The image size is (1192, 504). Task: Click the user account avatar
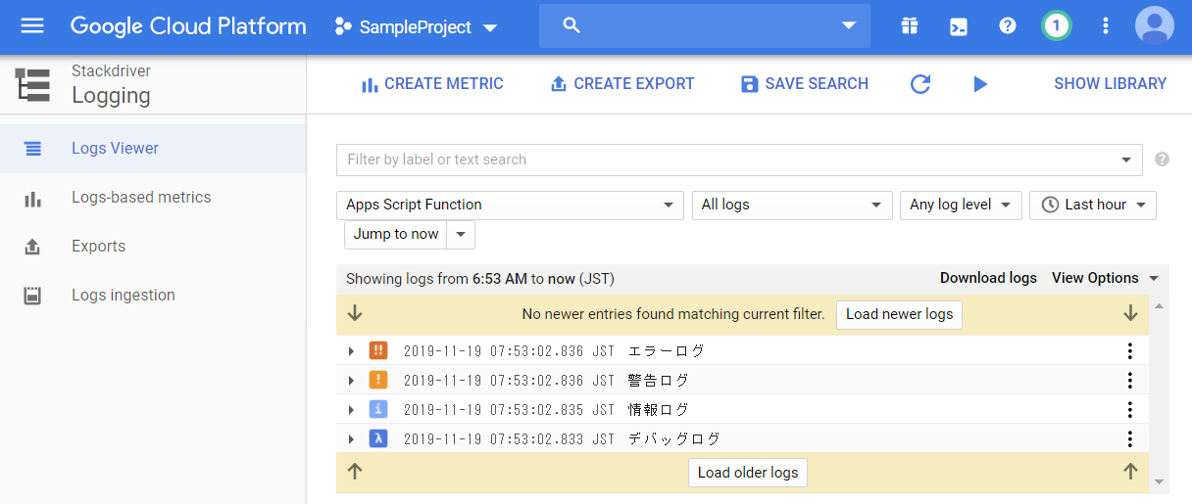coord(1154,26)
